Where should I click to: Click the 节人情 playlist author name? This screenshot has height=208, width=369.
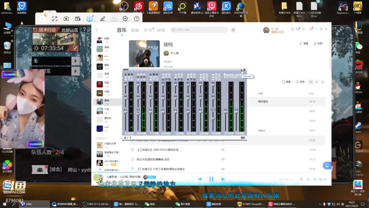pyautogui.click(x=174, y=53)
